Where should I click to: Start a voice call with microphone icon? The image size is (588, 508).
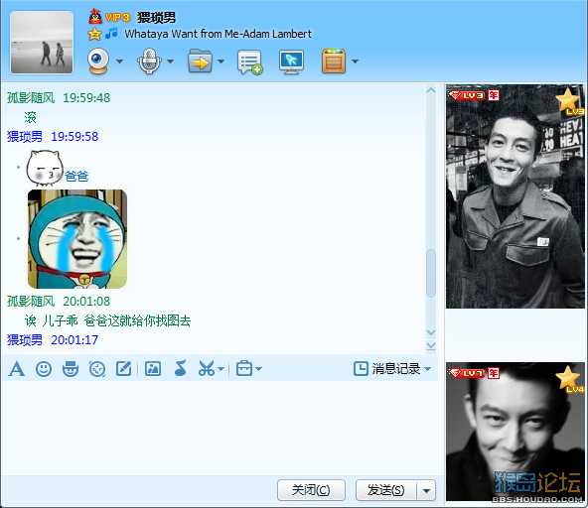(x=149, y=62)
